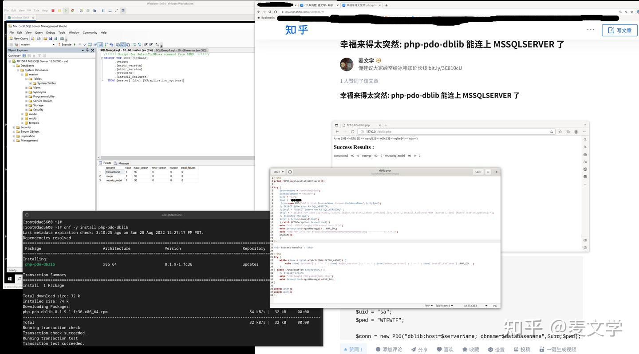The image size is (639, 354).
Task: Click 喜欢 in the article bottom bar
Action: click(x=444, y=350)
